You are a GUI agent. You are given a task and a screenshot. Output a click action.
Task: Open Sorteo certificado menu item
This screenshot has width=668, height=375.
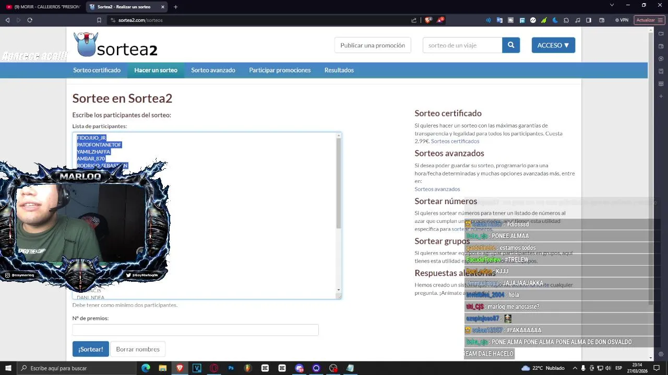(97, 70)
